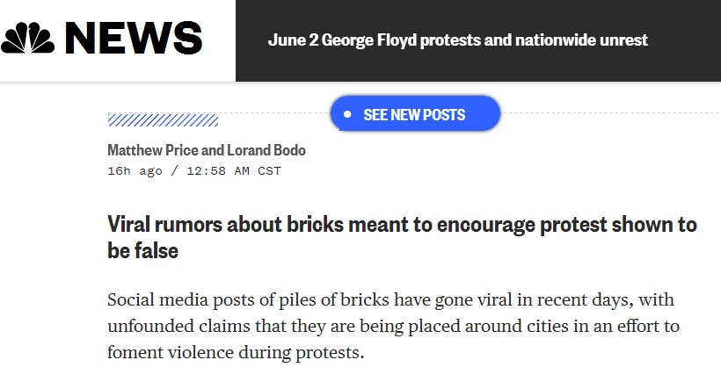Click author name Lorand Bodo
Screen dimensions: 721x389
265,150
